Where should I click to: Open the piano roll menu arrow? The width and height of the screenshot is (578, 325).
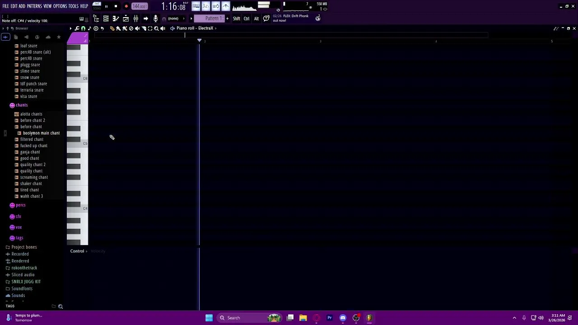click(70, 28)
